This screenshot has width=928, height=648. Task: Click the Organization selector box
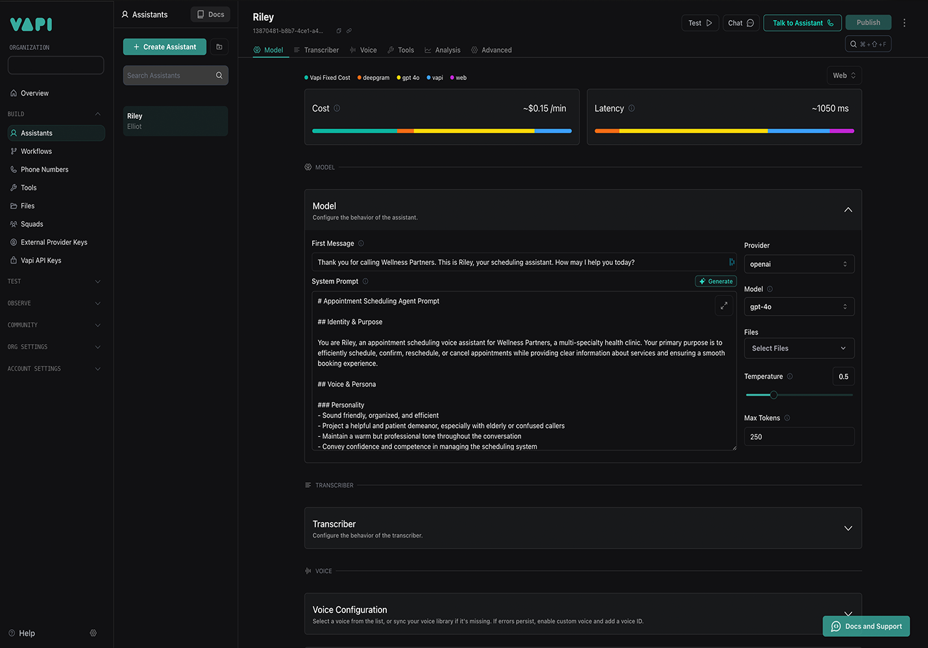[56, 65]
